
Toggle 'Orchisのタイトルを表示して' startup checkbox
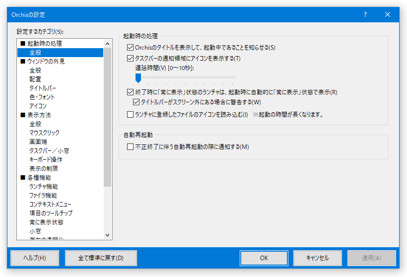(131, 48)
